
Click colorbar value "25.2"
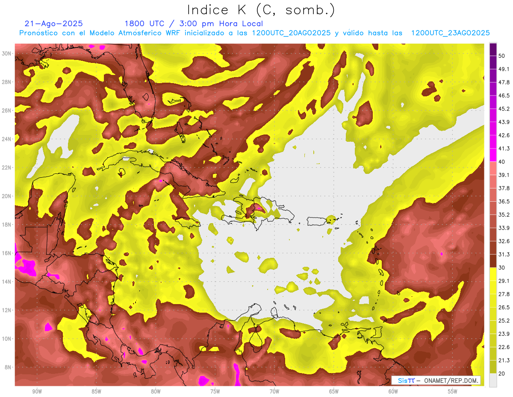tap(504, 321)
